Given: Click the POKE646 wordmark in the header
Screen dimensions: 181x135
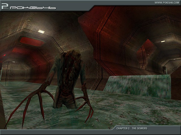Looking at the screenshot, I should point(33,8).
